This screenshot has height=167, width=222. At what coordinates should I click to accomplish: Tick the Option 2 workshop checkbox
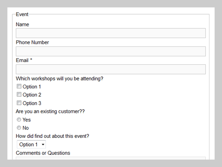[19, 94]
